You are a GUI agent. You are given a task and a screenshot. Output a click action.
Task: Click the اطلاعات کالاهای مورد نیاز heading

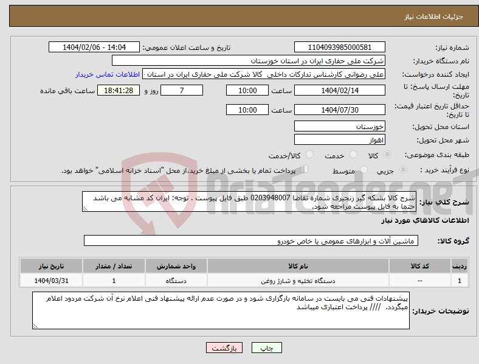tap(425, 220)
